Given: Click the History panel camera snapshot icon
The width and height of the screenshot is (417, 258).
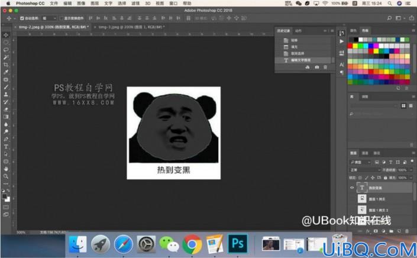Looking at the screenshot, I should click(x=316, y=67).
